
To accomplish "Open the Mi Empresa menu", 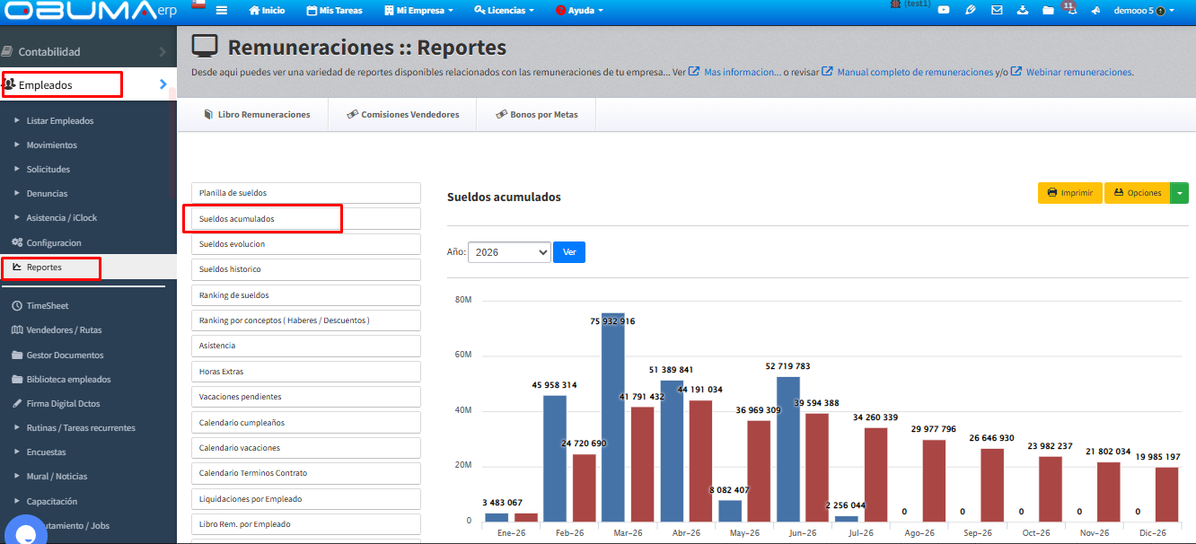I will [418, 11].
